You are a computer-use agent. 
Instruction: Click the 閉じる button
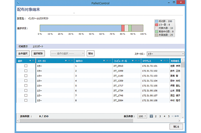point(176,127)
